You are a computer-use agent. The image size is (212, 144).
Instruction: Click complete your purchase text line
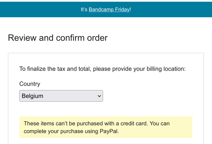[x=71, y=131]
